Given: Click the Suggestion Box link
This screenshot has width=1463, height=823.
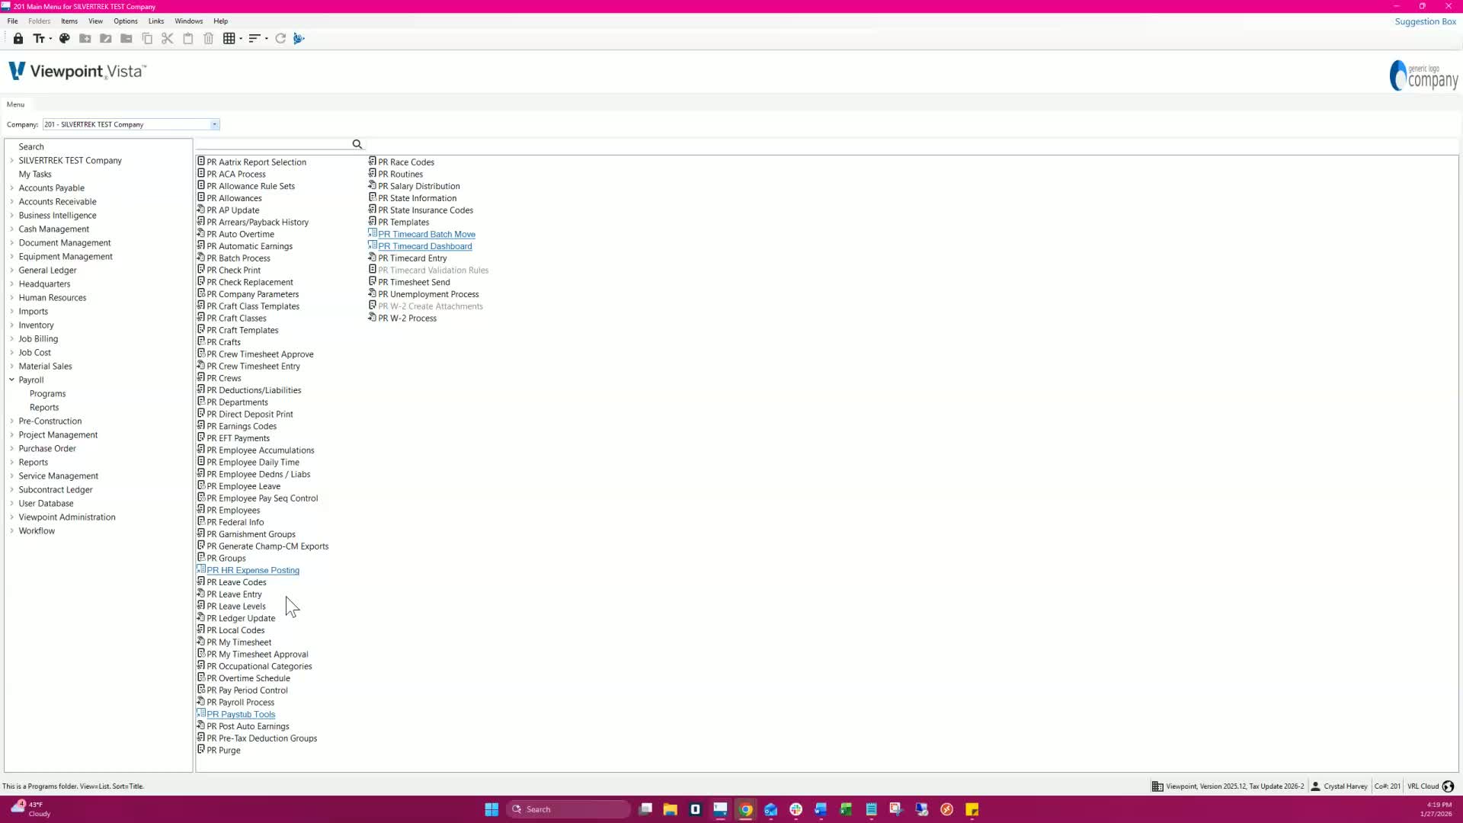Looking at the screenshot, I should pyautogui.click(x=1425, y=21).
